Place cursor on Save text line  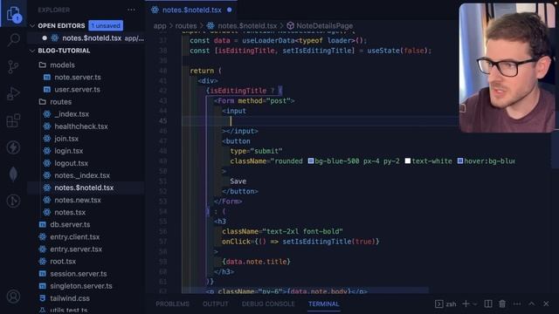pos(238,181)
